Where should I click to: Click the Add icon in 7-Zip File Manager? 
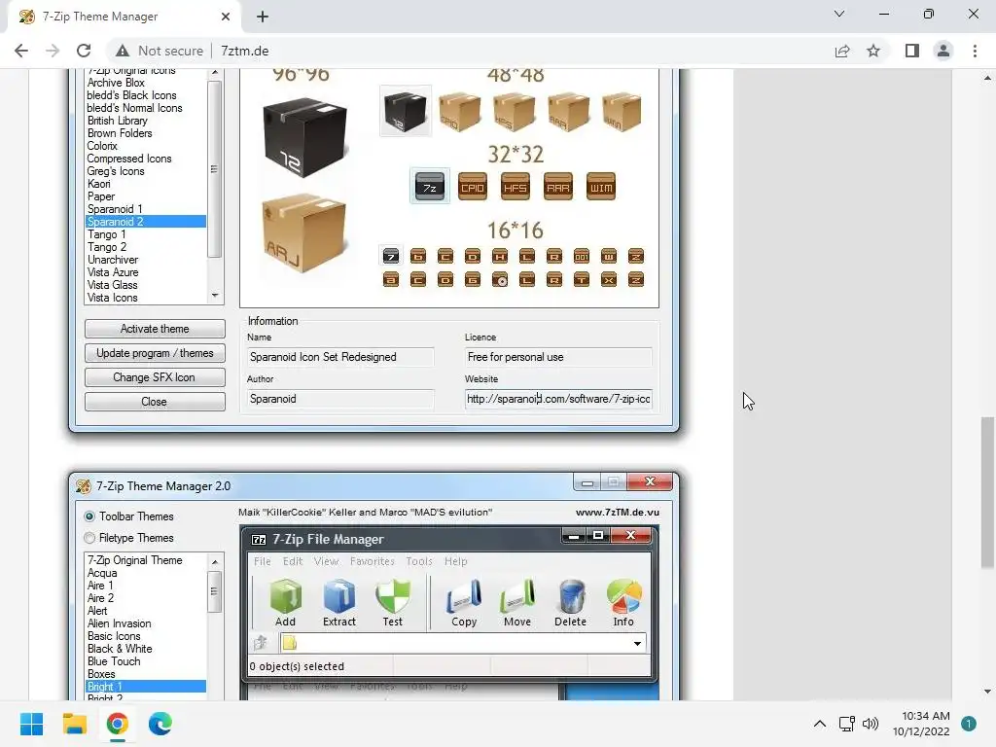coord(285,597)
